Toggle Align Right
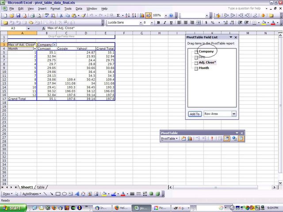 tap(192, 23)
